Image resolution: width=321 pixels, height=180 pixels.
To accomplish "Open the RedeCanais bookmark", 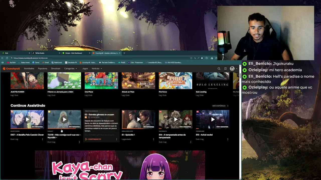I will click(57, 62).
